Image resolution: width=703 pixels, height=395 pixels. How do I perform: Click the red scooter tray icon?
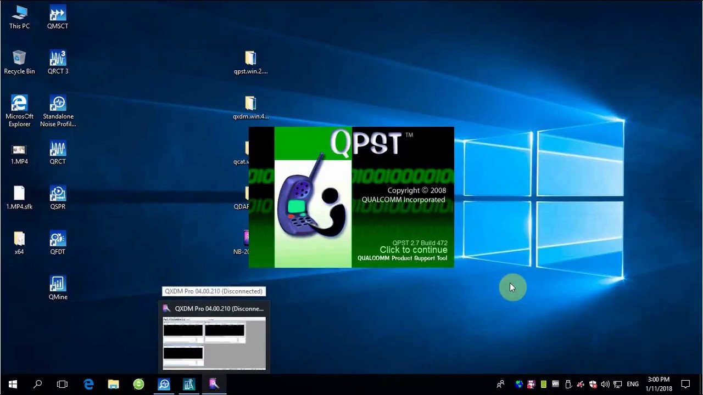pos(580,384)
